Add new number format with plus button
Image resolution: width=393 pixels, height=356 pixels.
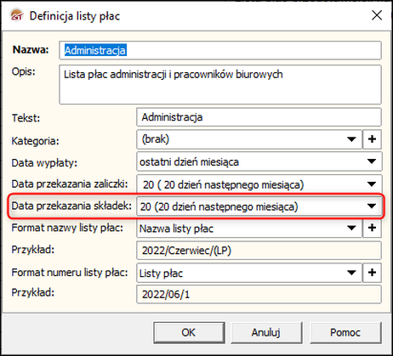point(372,273)
